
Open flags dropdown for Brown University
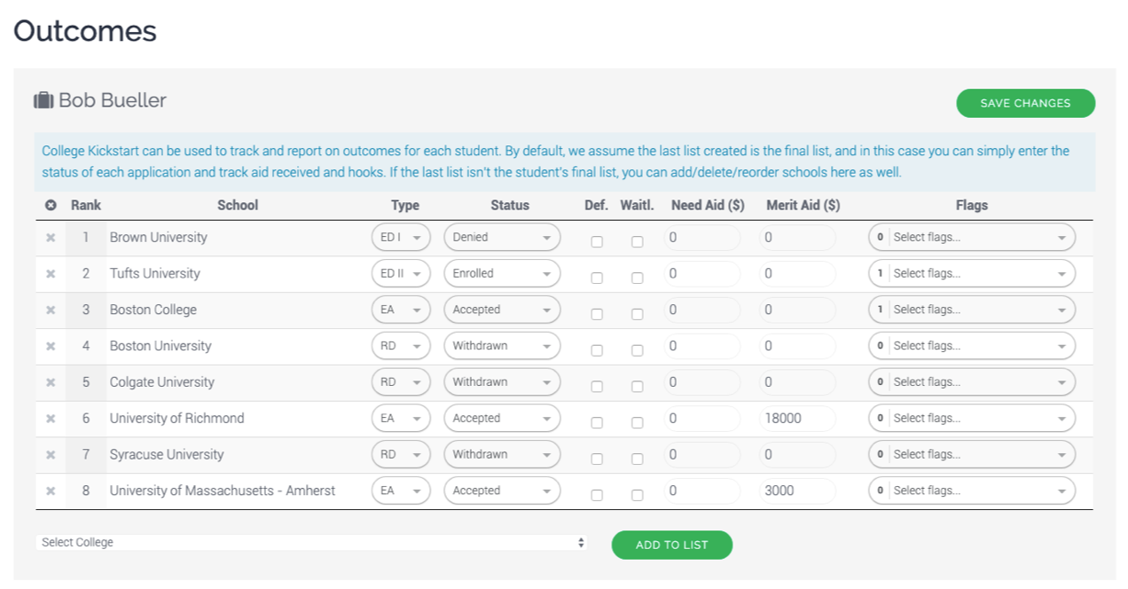pos(972,238)
